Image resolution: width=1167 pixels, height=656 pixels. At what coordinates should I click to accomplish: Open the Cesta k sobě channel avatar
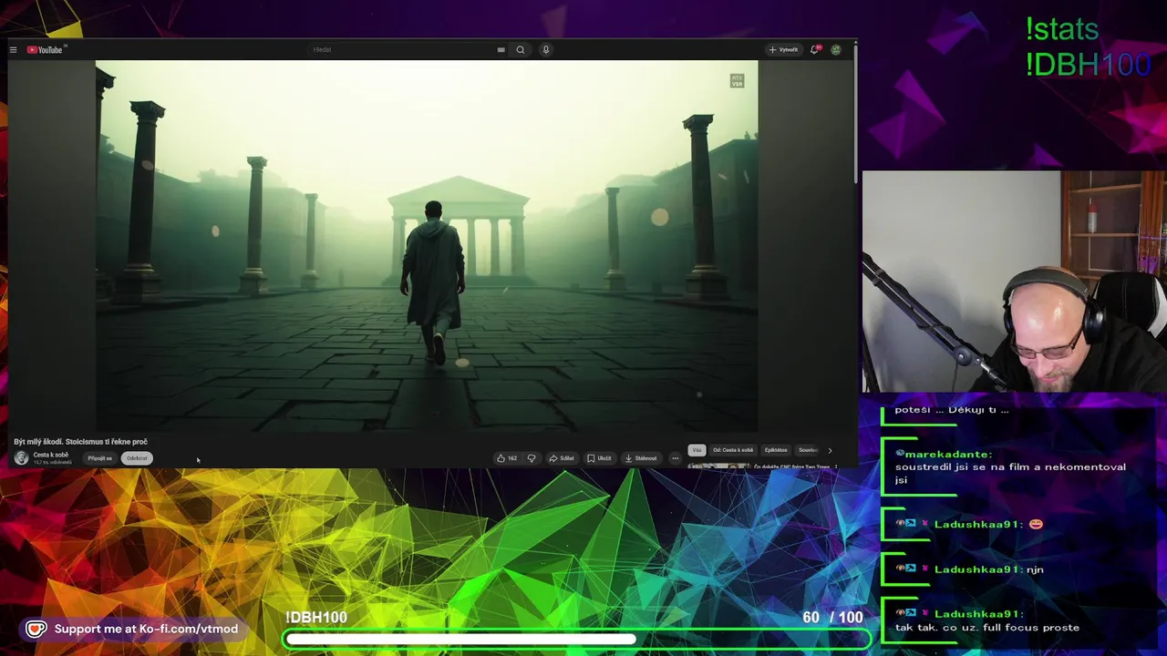21,458
